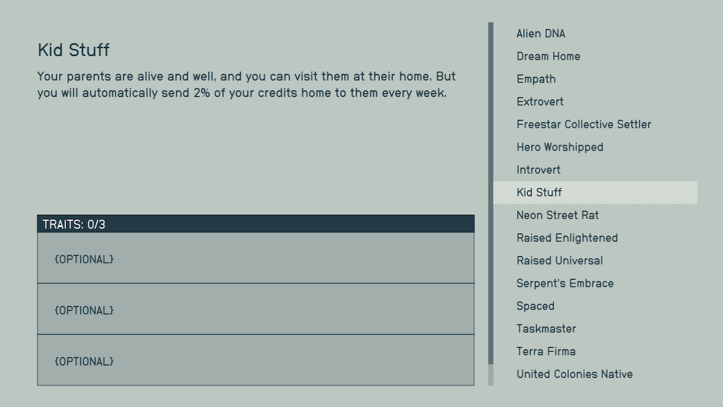Select the second optional trait slot

pos(255,309)
